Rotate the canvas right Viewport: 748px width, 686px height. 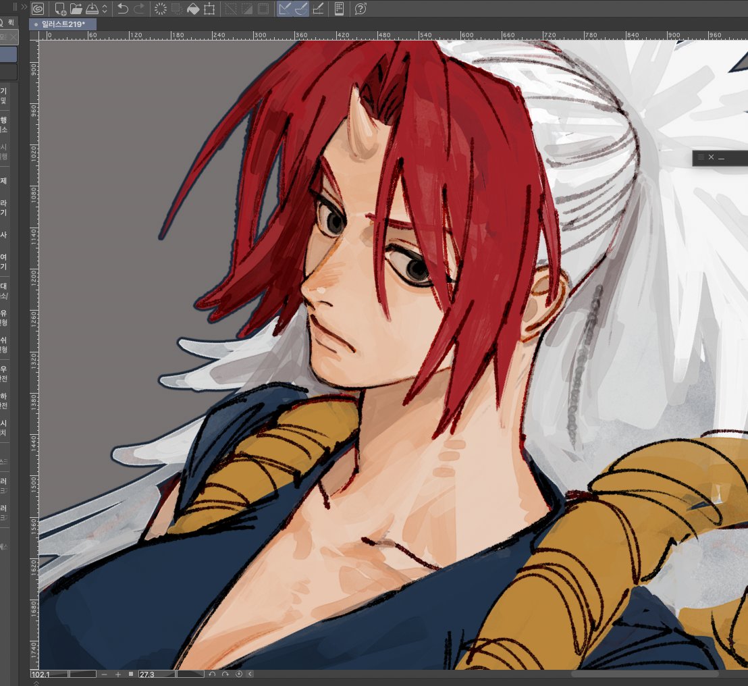[225, 674]
